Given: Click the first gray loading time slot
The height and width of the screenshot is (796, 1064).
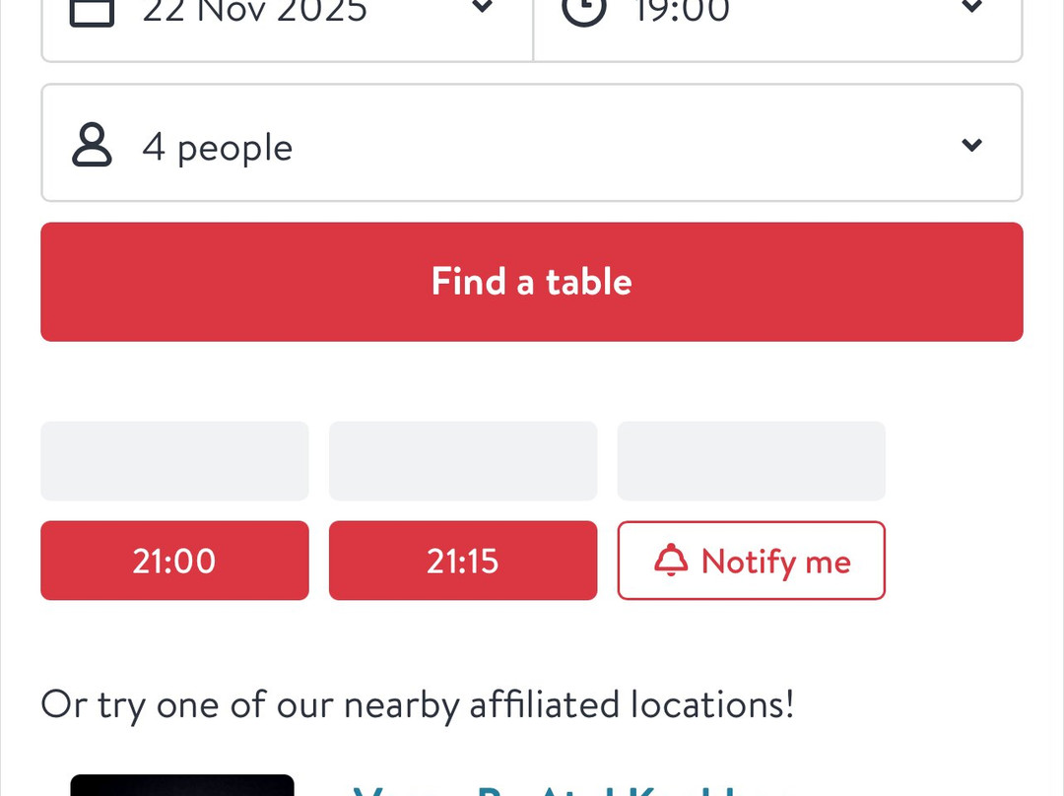Looking at the screenshot, I should pos(174,461).
